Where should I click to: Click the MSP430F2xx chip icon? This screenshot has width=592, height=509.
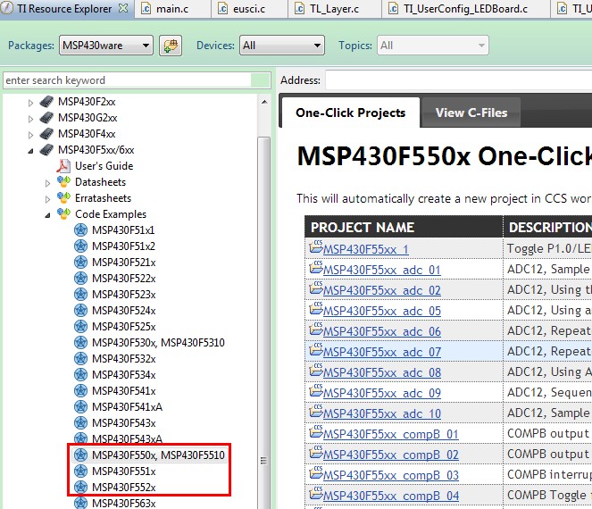coord(46,102)
